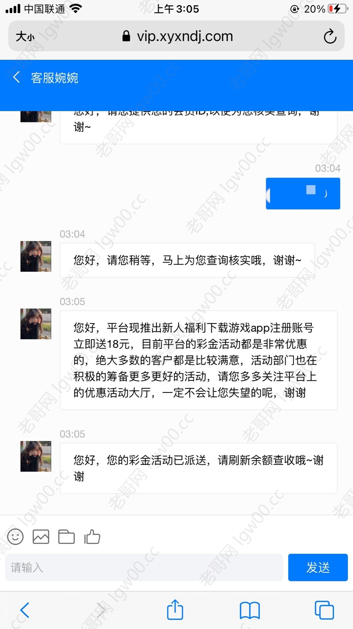The image size is (353, 629).
Task: Tap the emoji smiley icon
Action: point(15,537)
